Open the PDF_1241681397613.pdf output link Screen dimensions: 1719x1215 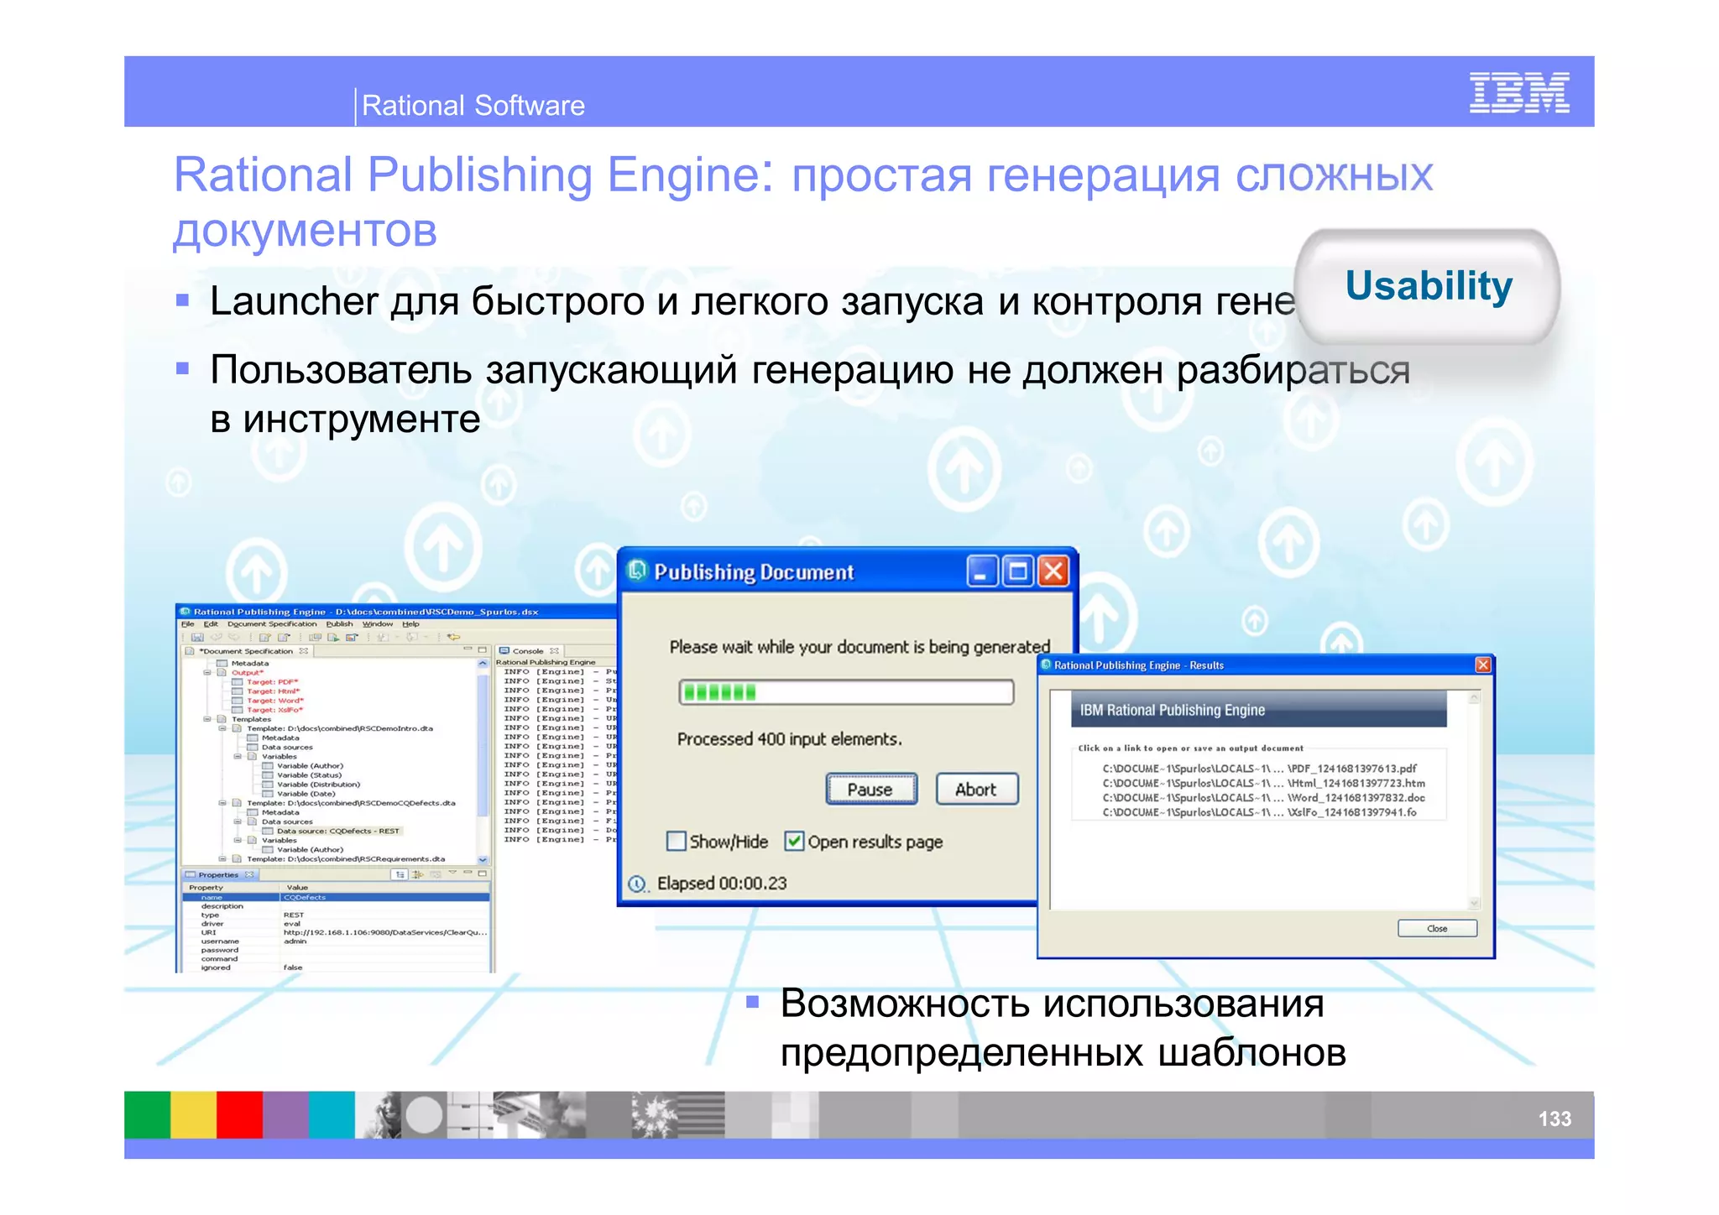tap(1259, 768)
